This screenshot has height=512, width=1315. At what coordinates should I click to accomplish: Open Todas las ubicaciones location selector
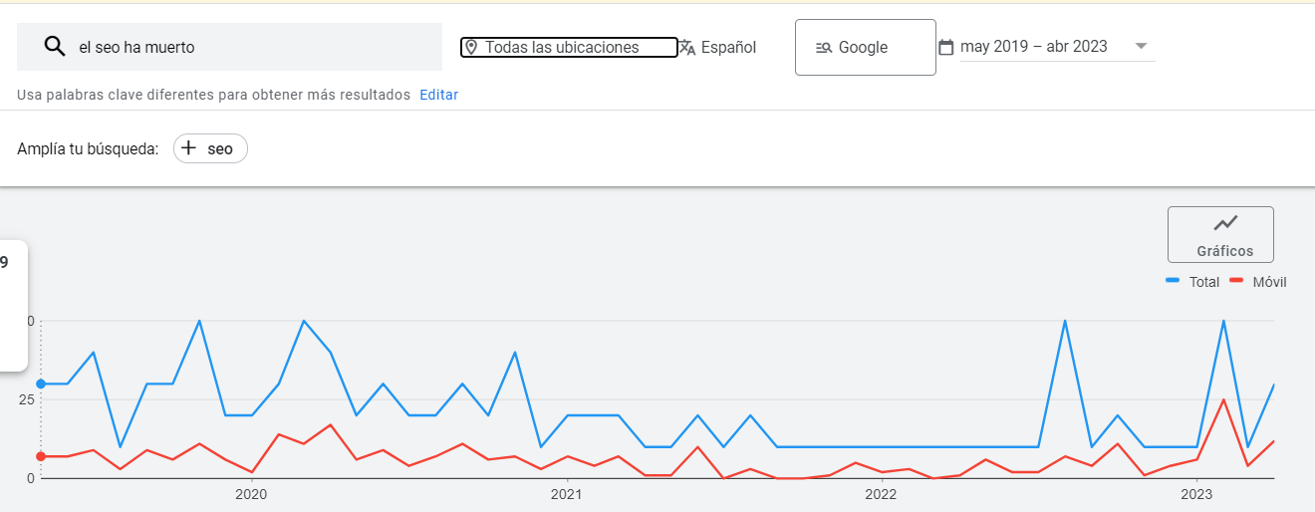[568, 47]
